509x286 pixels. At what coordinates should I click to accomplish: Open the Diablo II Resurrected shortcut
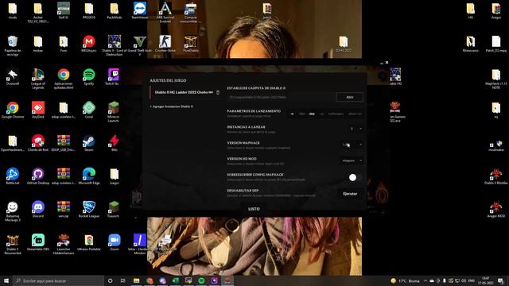[13, 244]
